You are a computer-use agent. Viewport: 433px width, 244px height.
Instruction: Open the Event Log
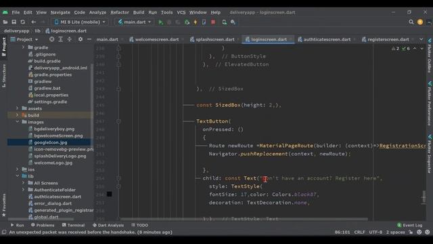coord(410,225)
